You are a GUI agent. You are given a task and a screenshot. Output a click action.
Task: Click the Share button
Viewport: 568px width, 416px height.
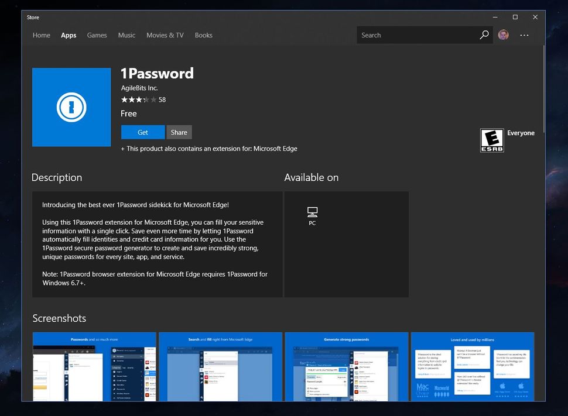pos(179,132)
